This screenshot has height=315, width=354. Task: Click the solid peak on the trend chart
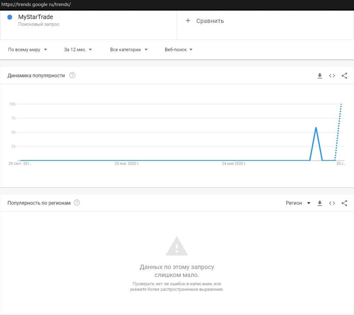(316, 128)
